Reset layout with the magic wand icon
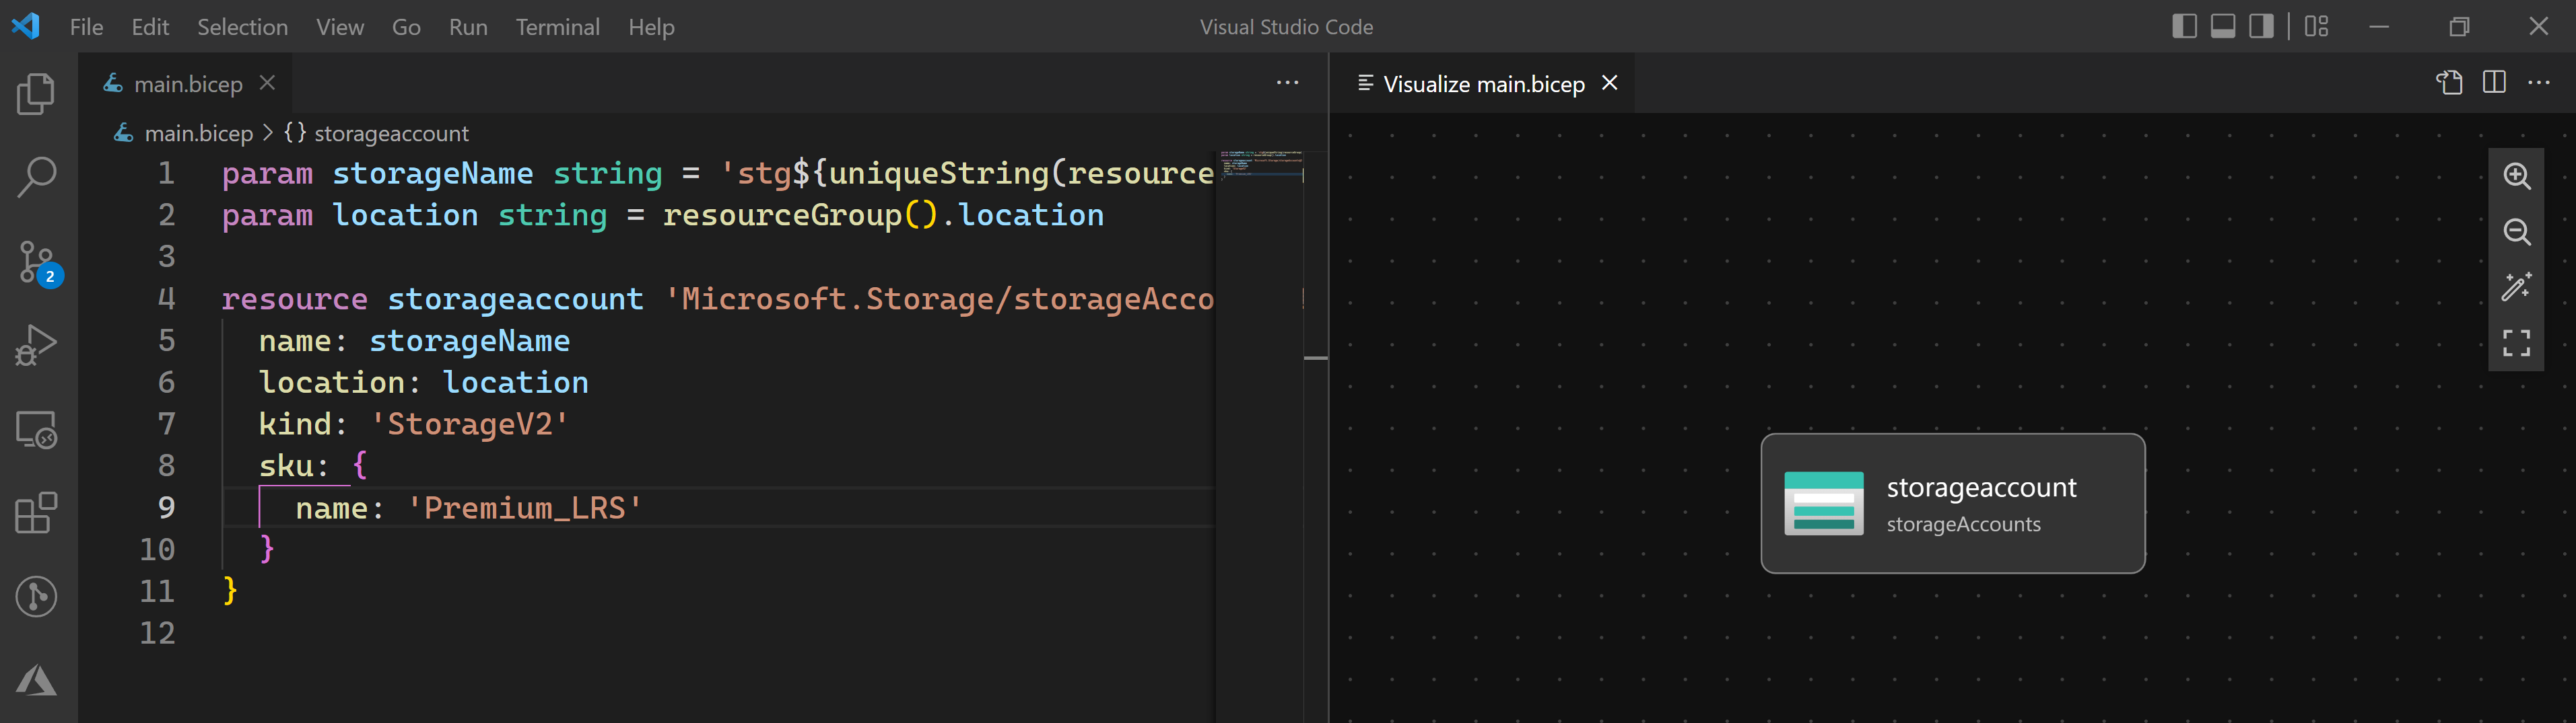Screen dimensions: 2576x723 click(x=2517, y=288)
